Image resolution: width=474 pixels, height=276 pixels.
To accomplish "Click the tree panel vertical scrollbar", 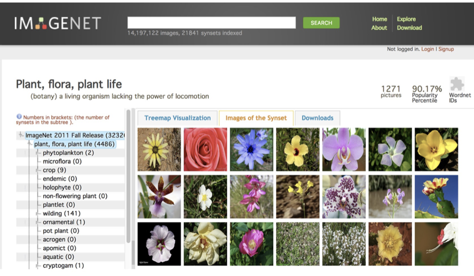I will (128, 176).
